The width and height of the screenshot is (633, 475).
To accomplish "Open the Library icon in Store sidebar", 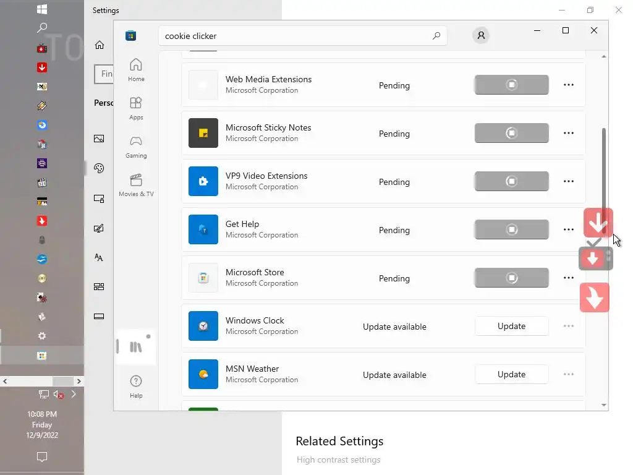I will [136, 347].
